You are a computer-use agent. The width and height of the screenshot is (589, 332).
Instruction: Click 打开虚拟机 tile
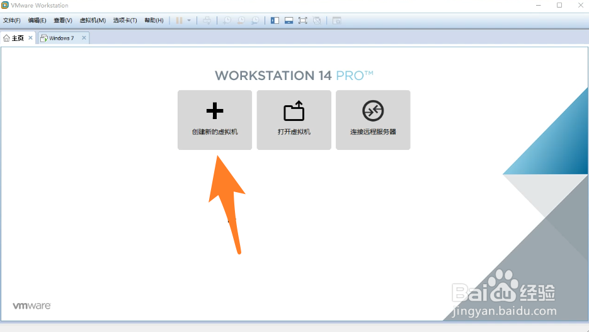(x=294, y=120)
